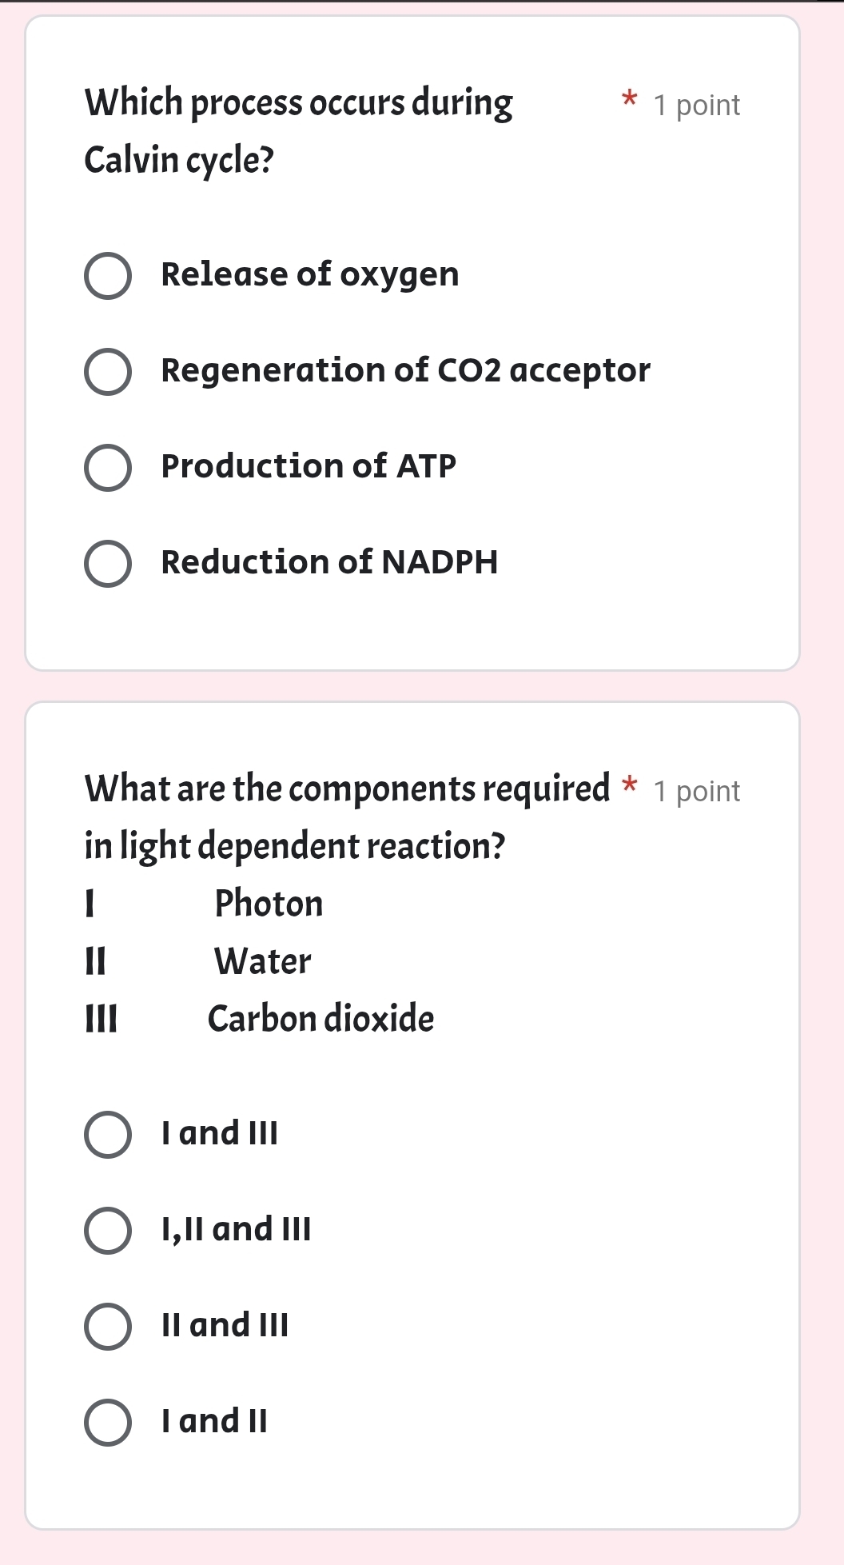Click the Release of oxygen answer text

click(310, 274)
